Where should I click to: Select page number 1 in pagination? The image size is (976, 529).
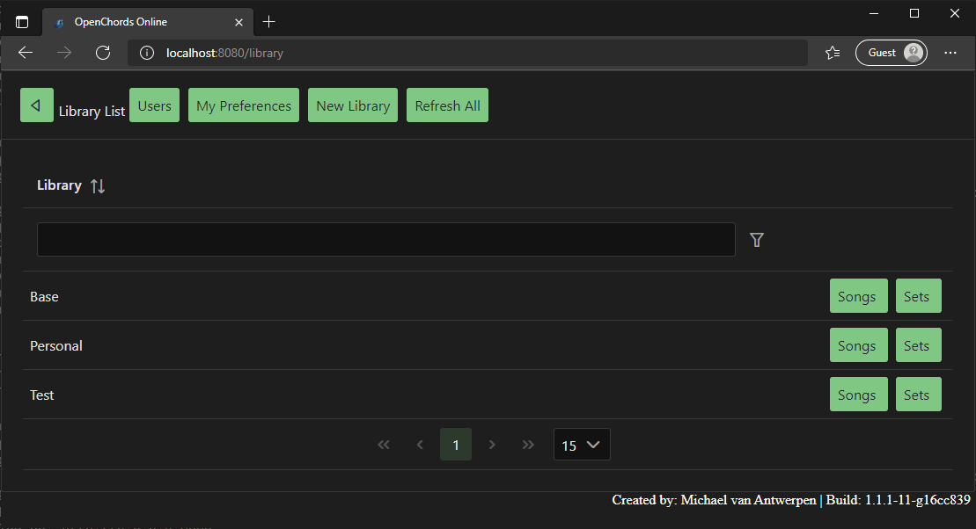click(456, 445)
